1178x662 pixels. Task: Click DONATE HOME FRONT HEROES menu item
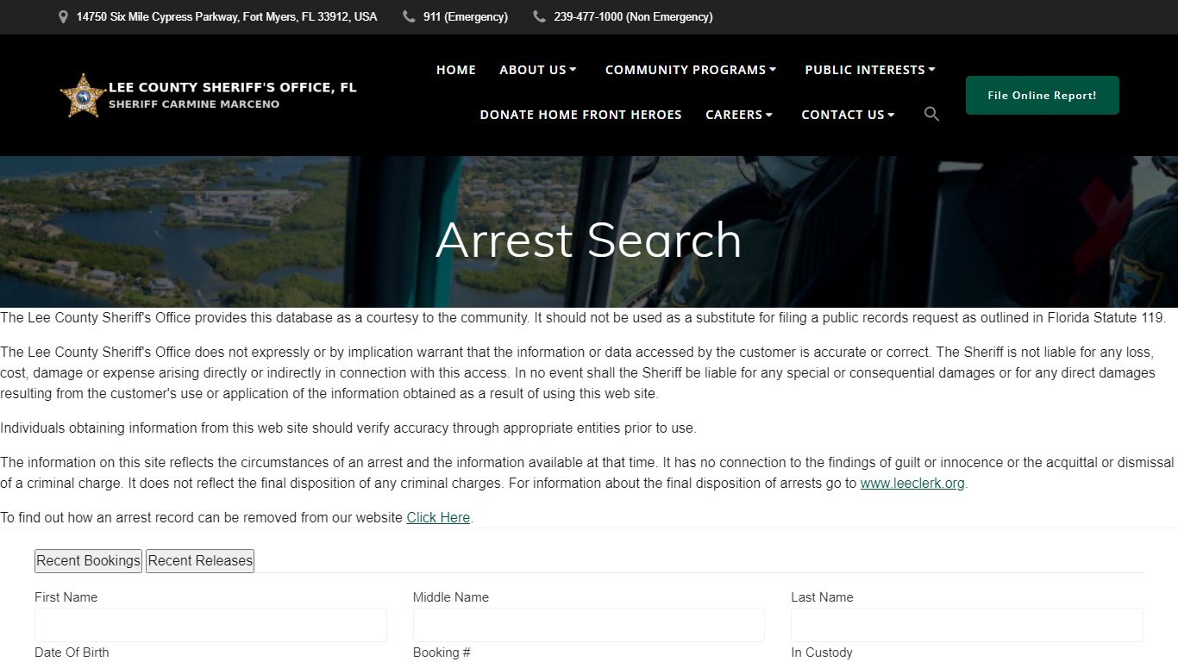click(x=580, y=114)
